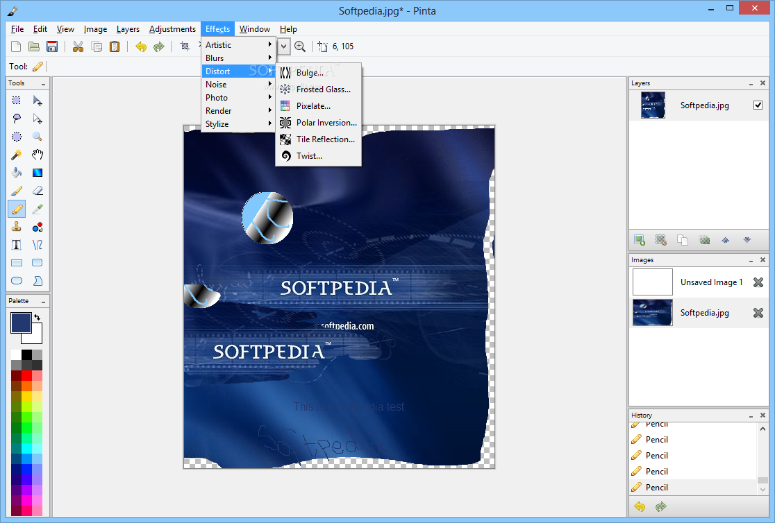775x523 pixels.
Task: Pick bright red from palette
Action: point(26,375)
